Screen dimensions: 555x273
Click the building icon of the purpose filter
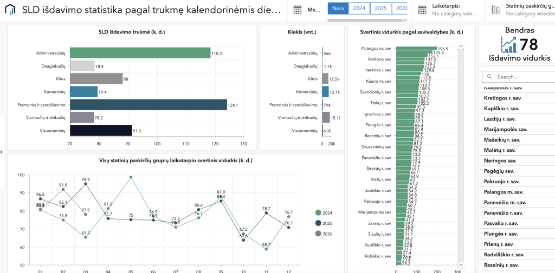(495, 10)
